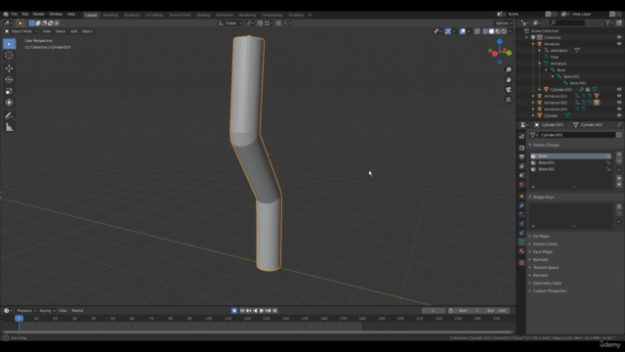Open the View Layer properties tab
This screenshot has height=352, width=625.
[521, 166]
